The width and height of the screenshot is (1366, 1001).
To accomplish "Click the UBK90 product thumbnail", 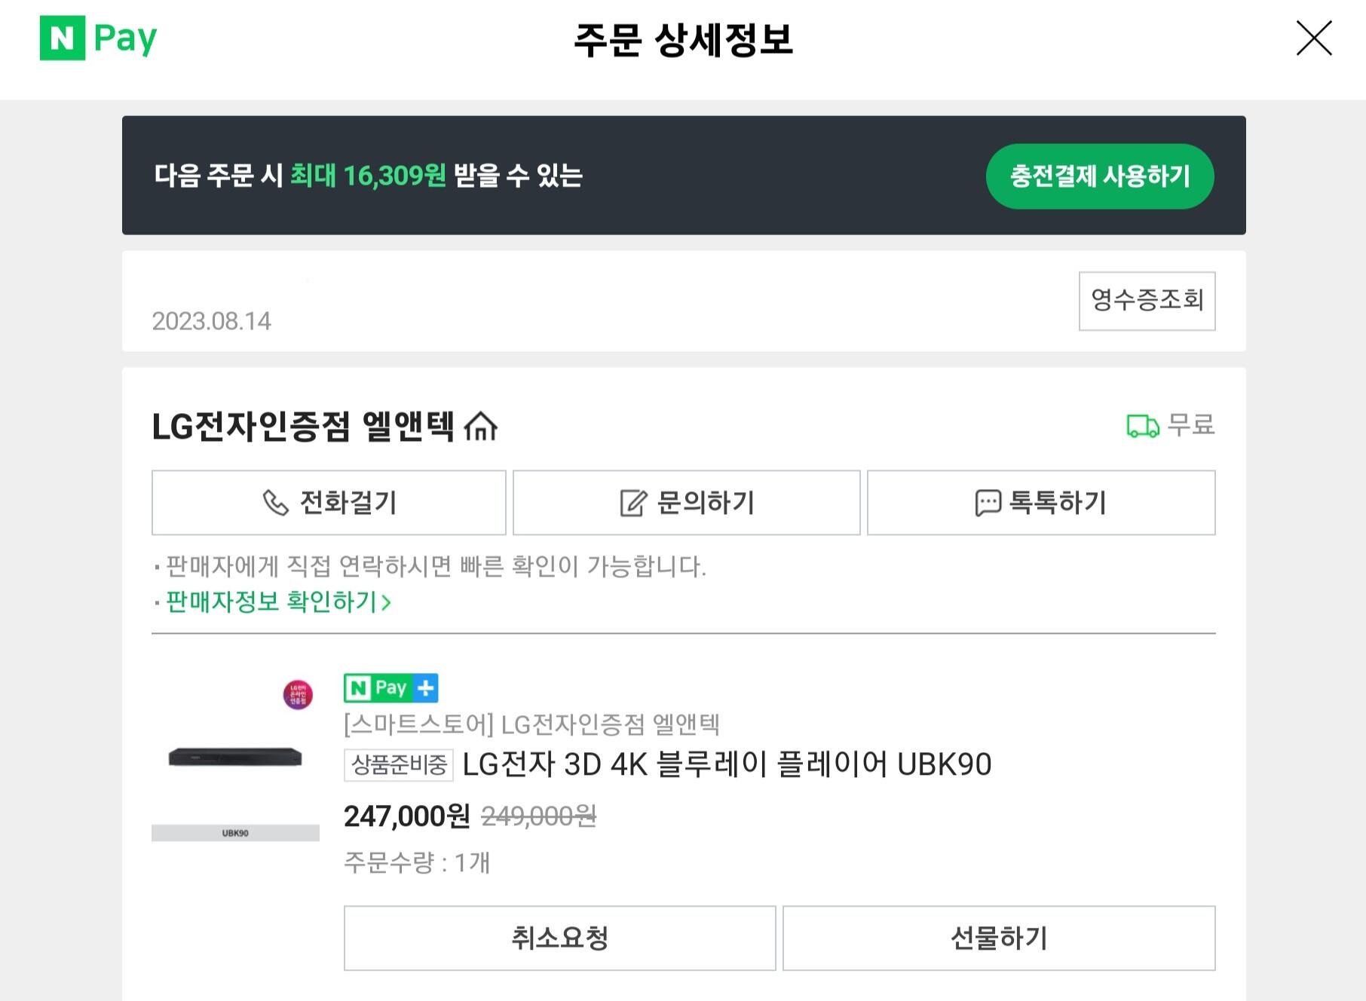I will (235, 758).
